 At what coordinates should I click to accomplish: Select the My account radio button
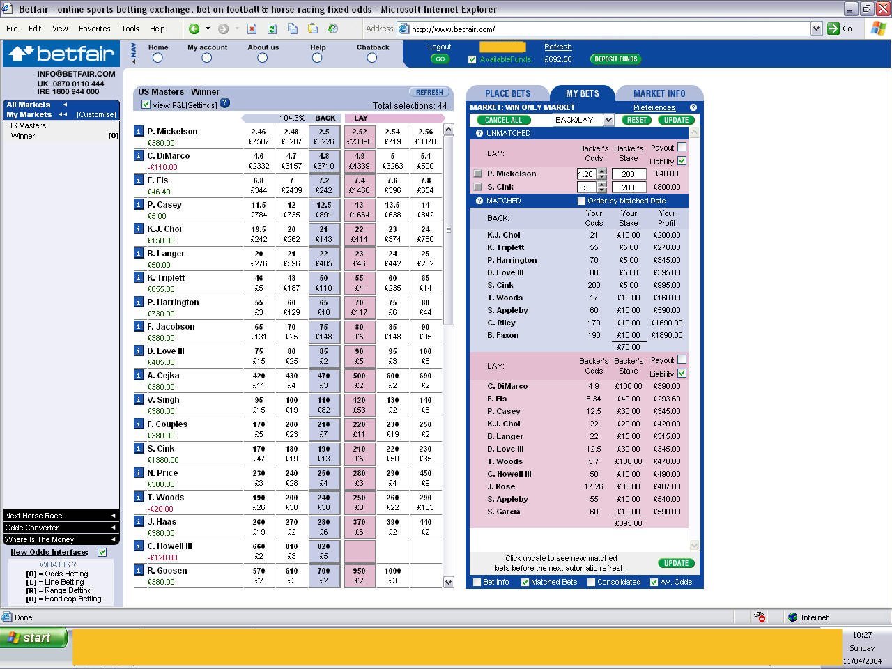206,58
